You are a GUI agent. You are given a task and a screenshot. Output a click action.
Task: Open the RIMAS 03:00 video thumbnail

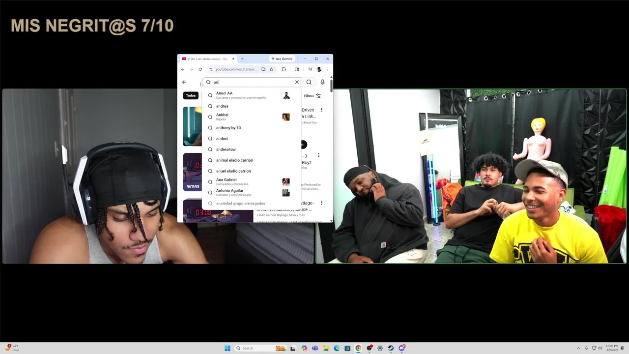point(192,172)
